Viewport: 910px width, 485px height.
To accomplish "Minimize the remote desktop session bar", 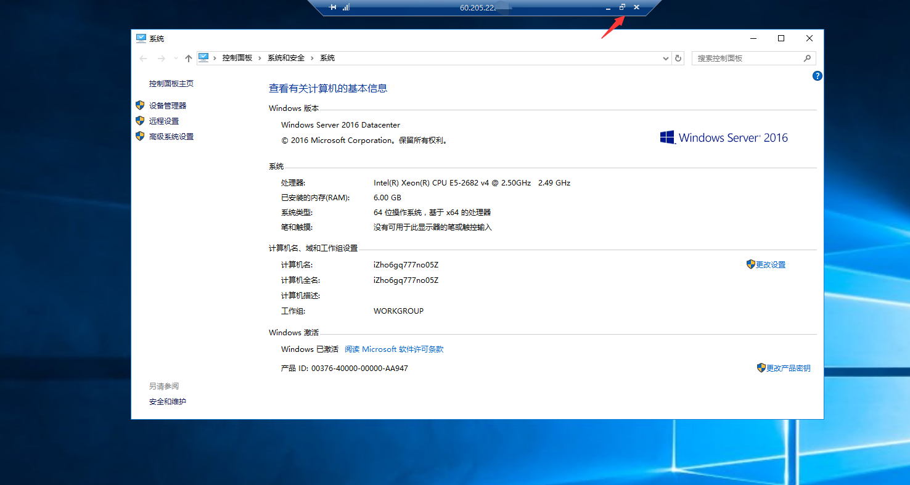I will pyautogui.click(x=609, y=7).
